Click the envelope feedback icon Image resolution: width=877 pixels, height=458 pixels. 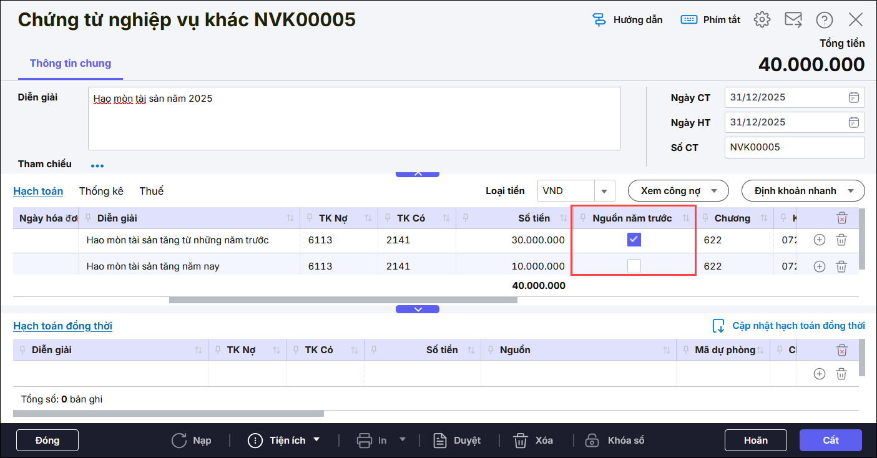(x=793, y=20)
